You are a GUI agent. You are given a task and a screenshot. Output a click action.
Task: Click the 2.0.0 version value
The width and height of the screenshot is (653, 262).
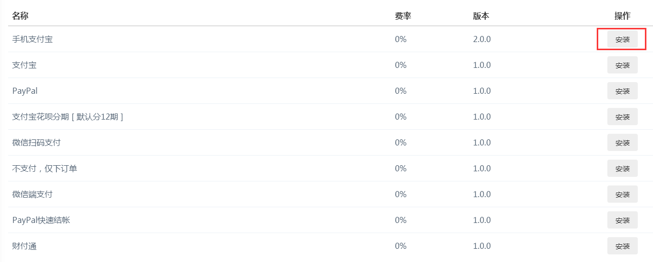pos(482,39)
